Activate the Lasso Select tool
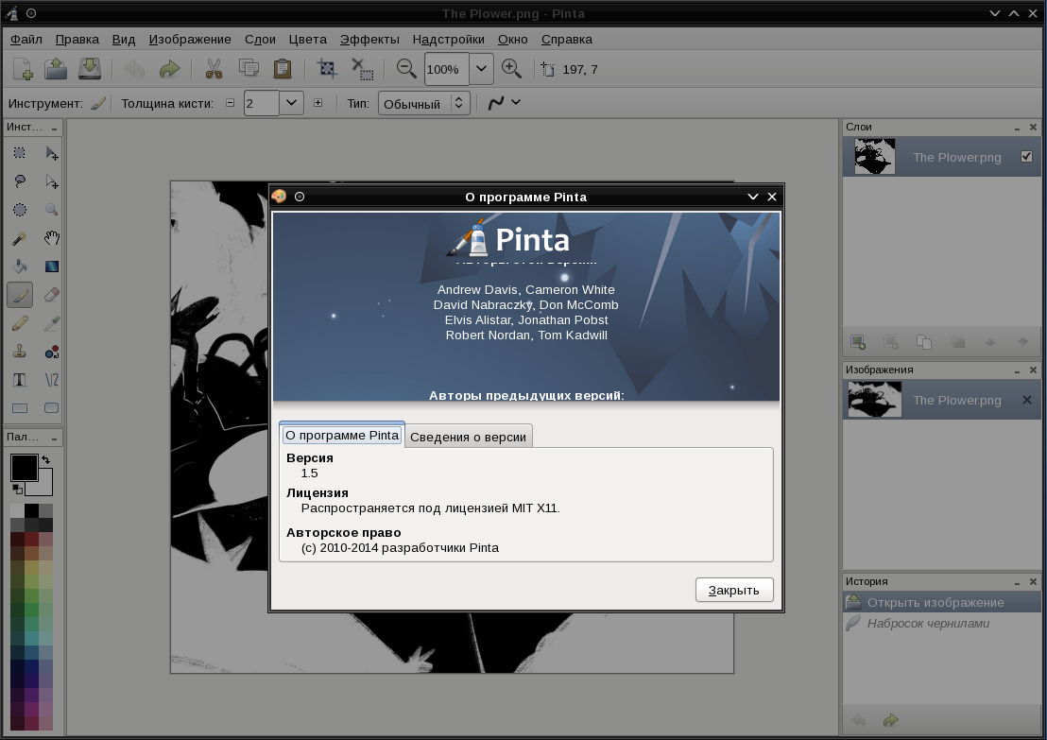Image resolution: width=1047 pixels, height=740 pixels. point(20,181)
